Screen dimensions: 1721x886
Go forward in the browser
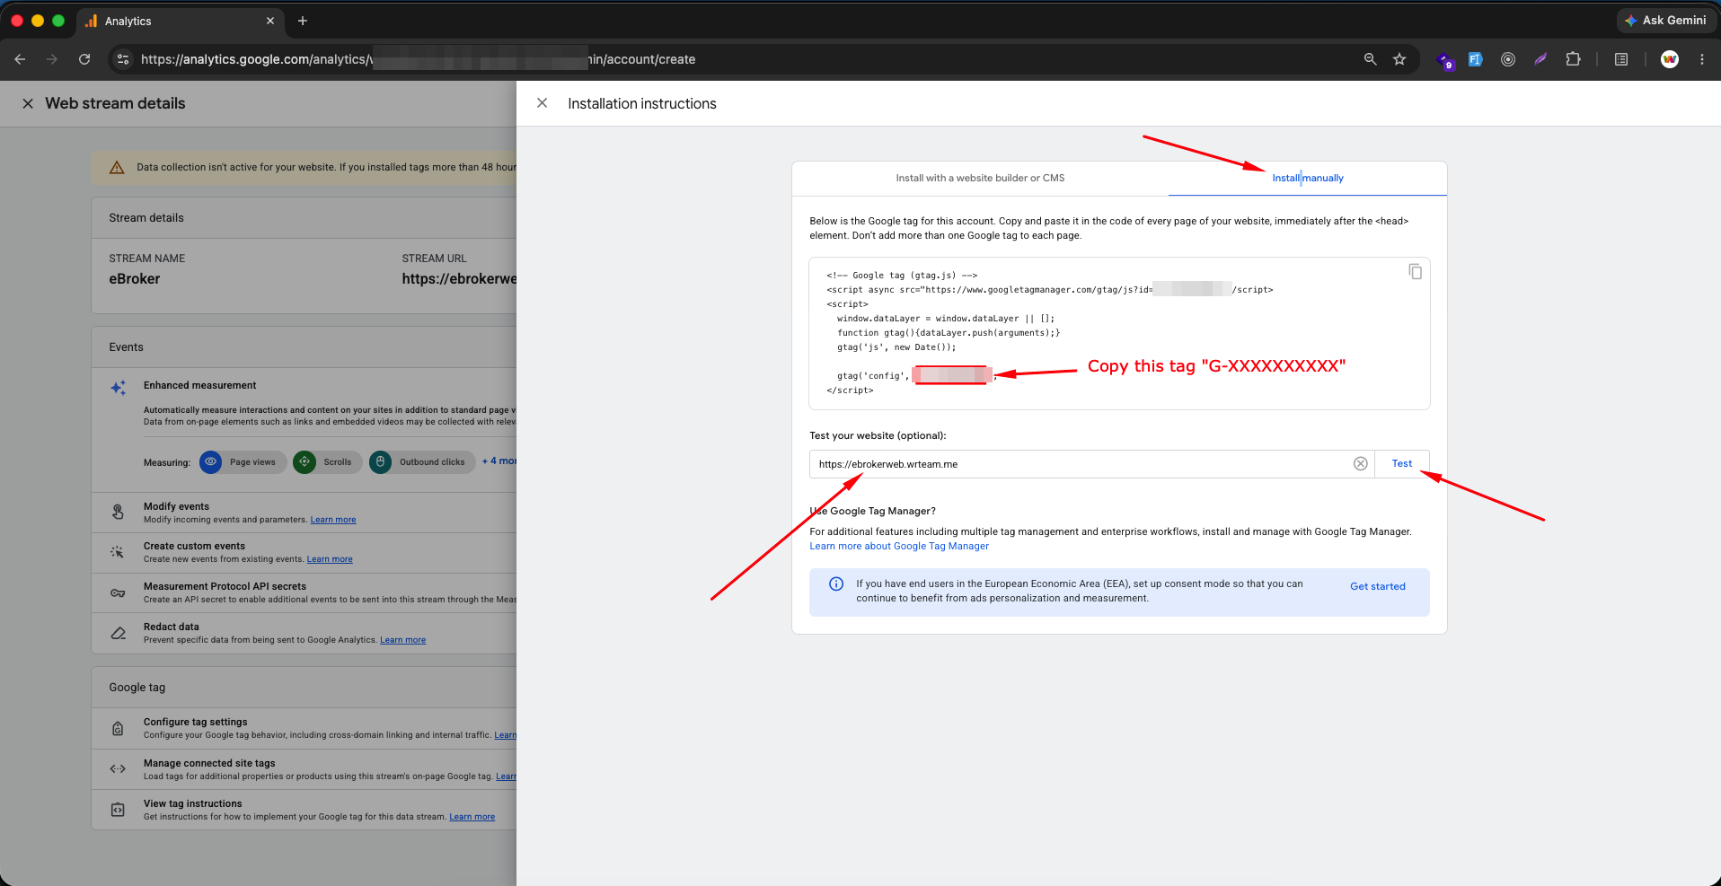pos(52,59)
